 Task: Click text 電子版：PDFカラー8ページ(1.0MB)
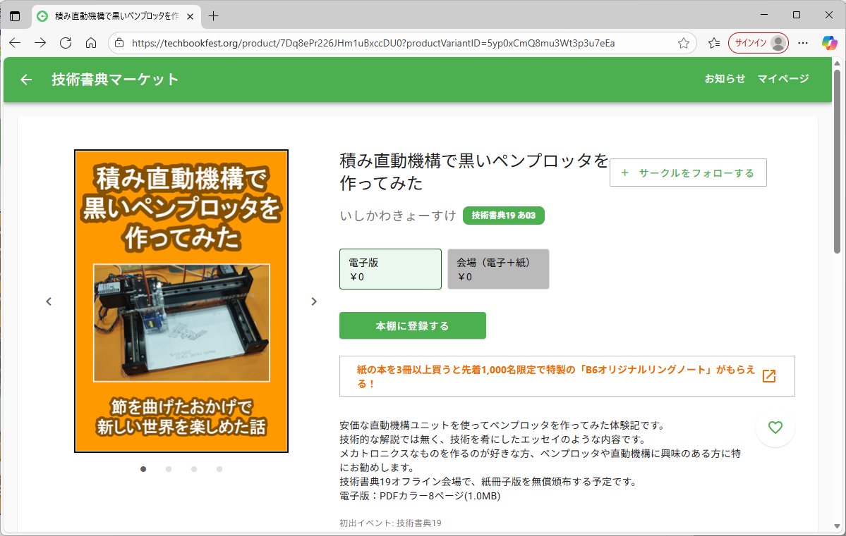tap(420, 496)
